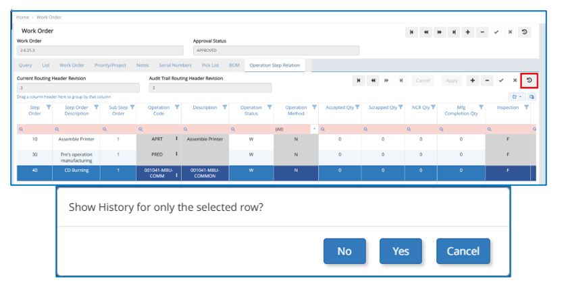Go to last record in top toolbar
The image size is (566, 291).
tap(454, 32)
